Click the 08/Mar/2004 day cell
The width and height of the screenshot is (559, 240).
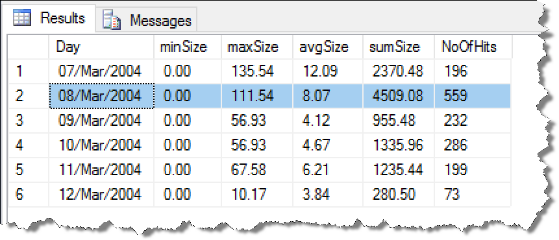[x=101, y=96]
